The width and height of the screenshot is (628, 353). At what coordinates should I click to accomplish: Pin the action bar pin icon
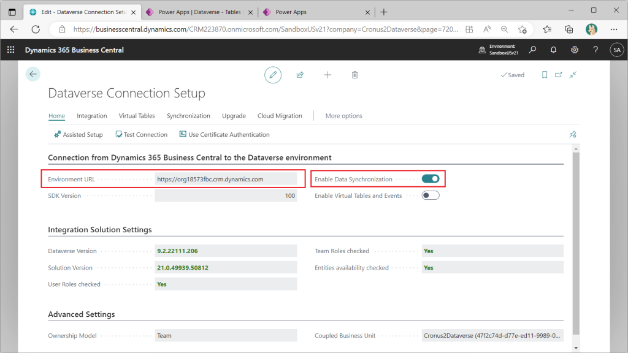573,134
